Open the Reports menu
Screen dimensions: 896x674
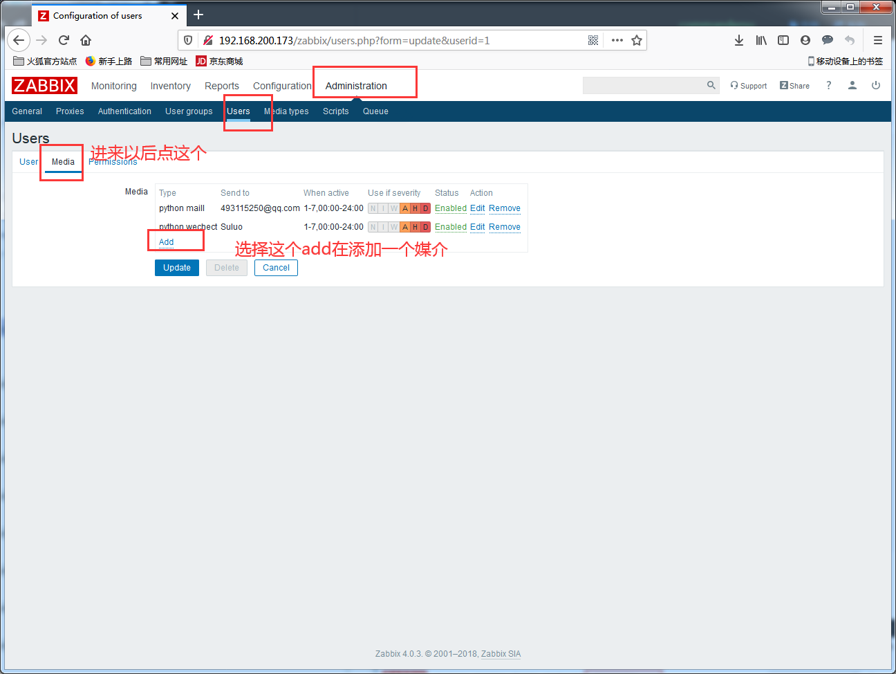222,86
